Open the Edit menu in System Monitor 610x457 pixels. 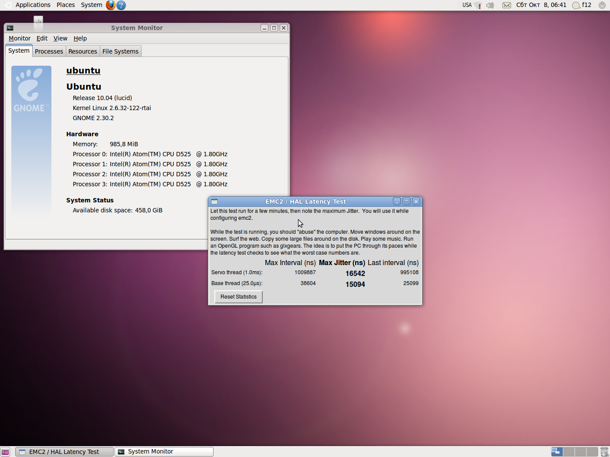click(42, 38)
